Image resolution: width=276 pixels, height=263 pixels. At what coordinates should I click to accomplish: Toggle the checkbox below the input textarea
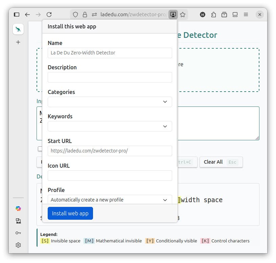(40, 149)
